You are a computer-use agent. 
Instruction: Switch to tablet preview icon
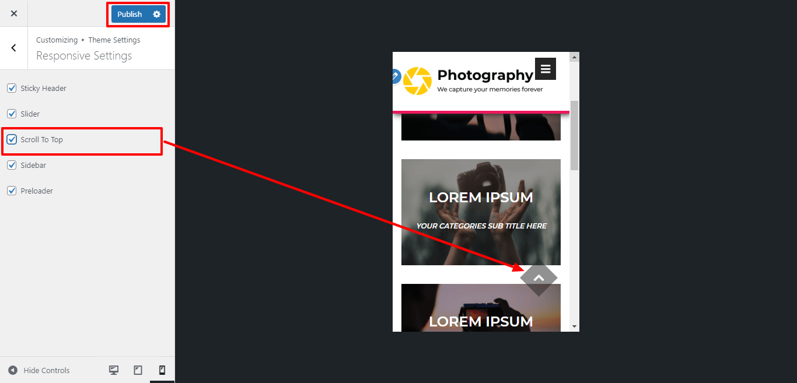138,370
